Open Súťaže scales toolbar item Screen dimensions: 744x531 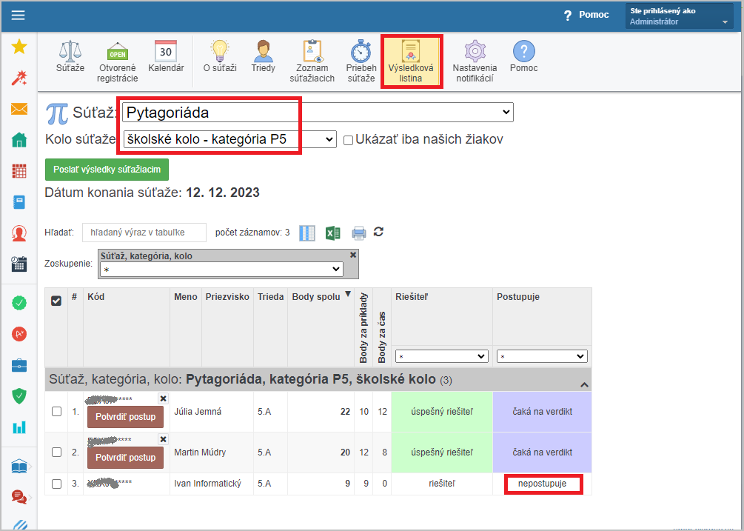pos(70,57)
